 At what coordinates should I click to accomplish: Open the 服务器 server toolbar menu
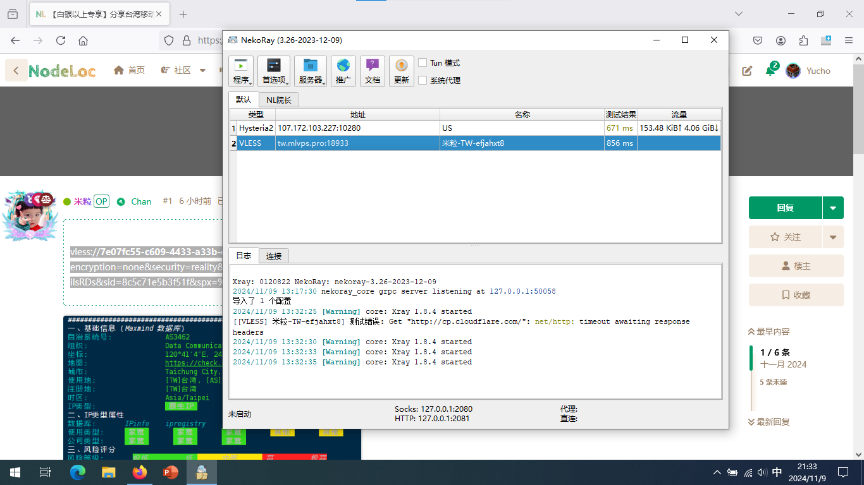click(x=311, y=71)
